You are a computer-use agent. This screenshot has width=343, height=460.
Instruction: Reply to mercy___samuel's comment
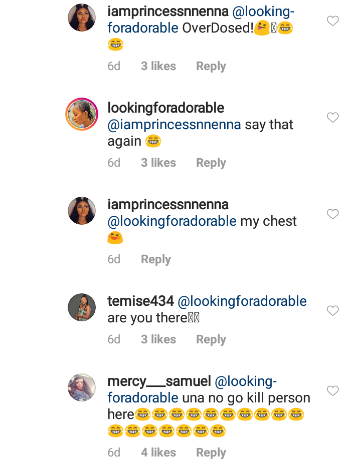[x=211, y=452]
